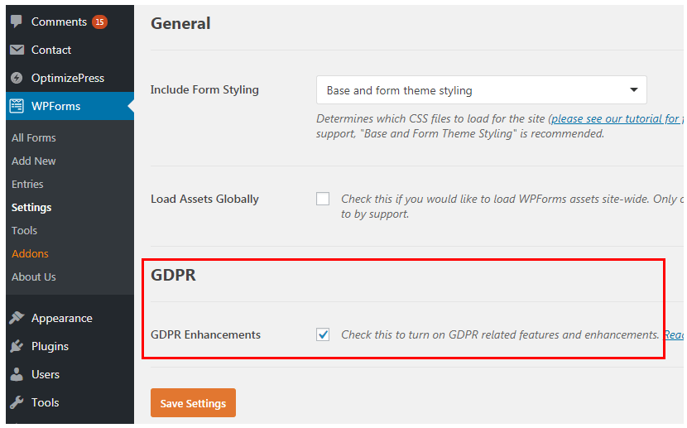This screenshot has height=428, width=687.
Task: Click the 15 pending comments badge
Action: [x=99, y=22]
